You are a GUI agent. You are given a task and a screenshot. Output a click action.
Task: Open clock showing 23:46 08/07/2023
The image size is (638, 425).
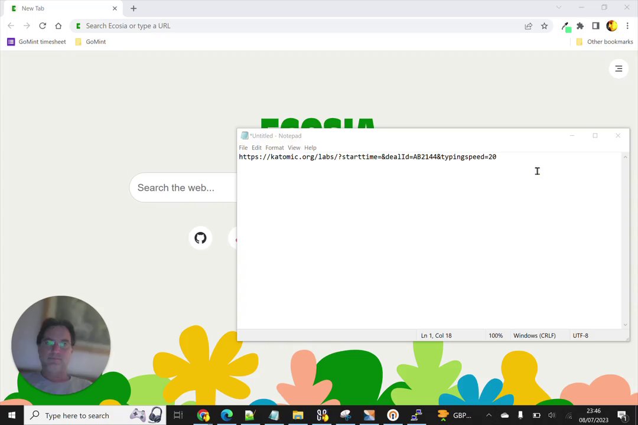(594, 415)
